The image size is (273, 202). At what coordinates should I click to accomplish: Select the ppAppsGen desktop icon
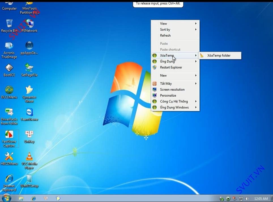coord(29,48)
